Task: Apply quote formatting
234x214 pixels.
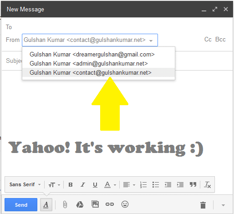Action: [193, 184]
